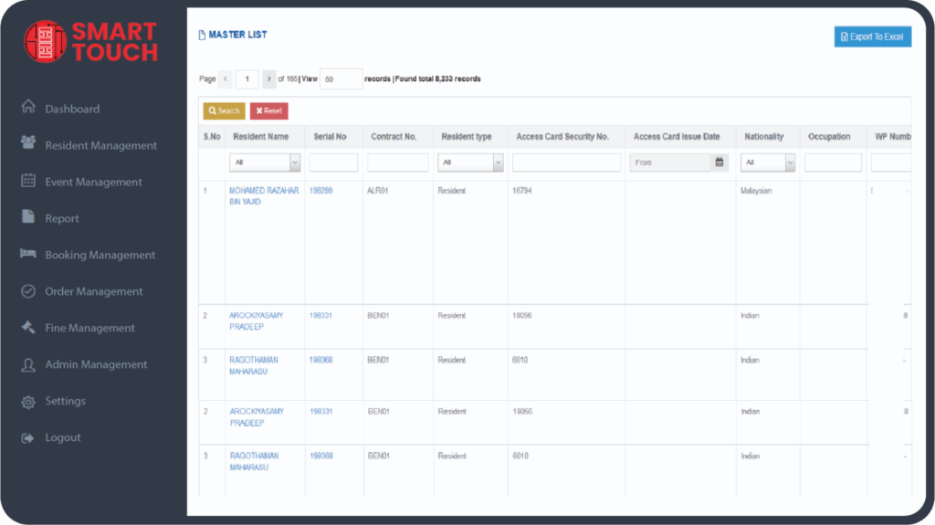Click the Event Management calendar icon
Screen dimensions: 935x525
point(28,181)
